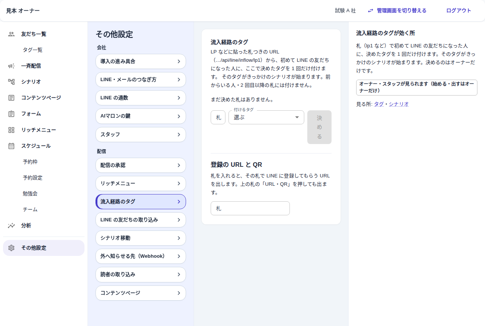Click the 一斉配信 megaphone icon
Viewport: 485px width, 326px height.
(x=11, y=66)
